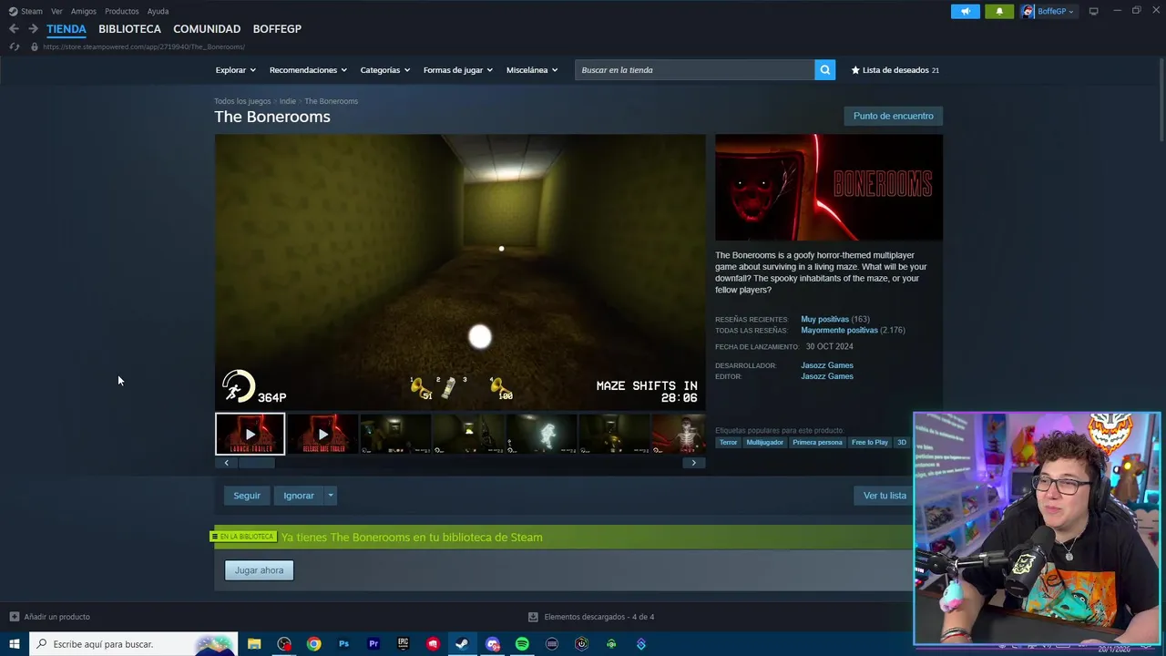The width and height of the screenshot is (1166, 656).
Task: Click Ver tu lista button
Action: (x=885, y=496)
